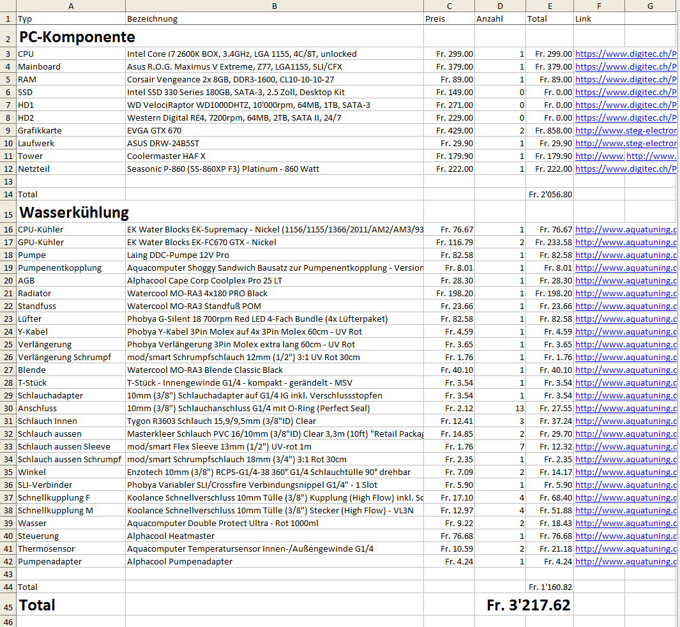
Task: Select the Fr. 1'160.82 subtotal cell
Action: 550,587
